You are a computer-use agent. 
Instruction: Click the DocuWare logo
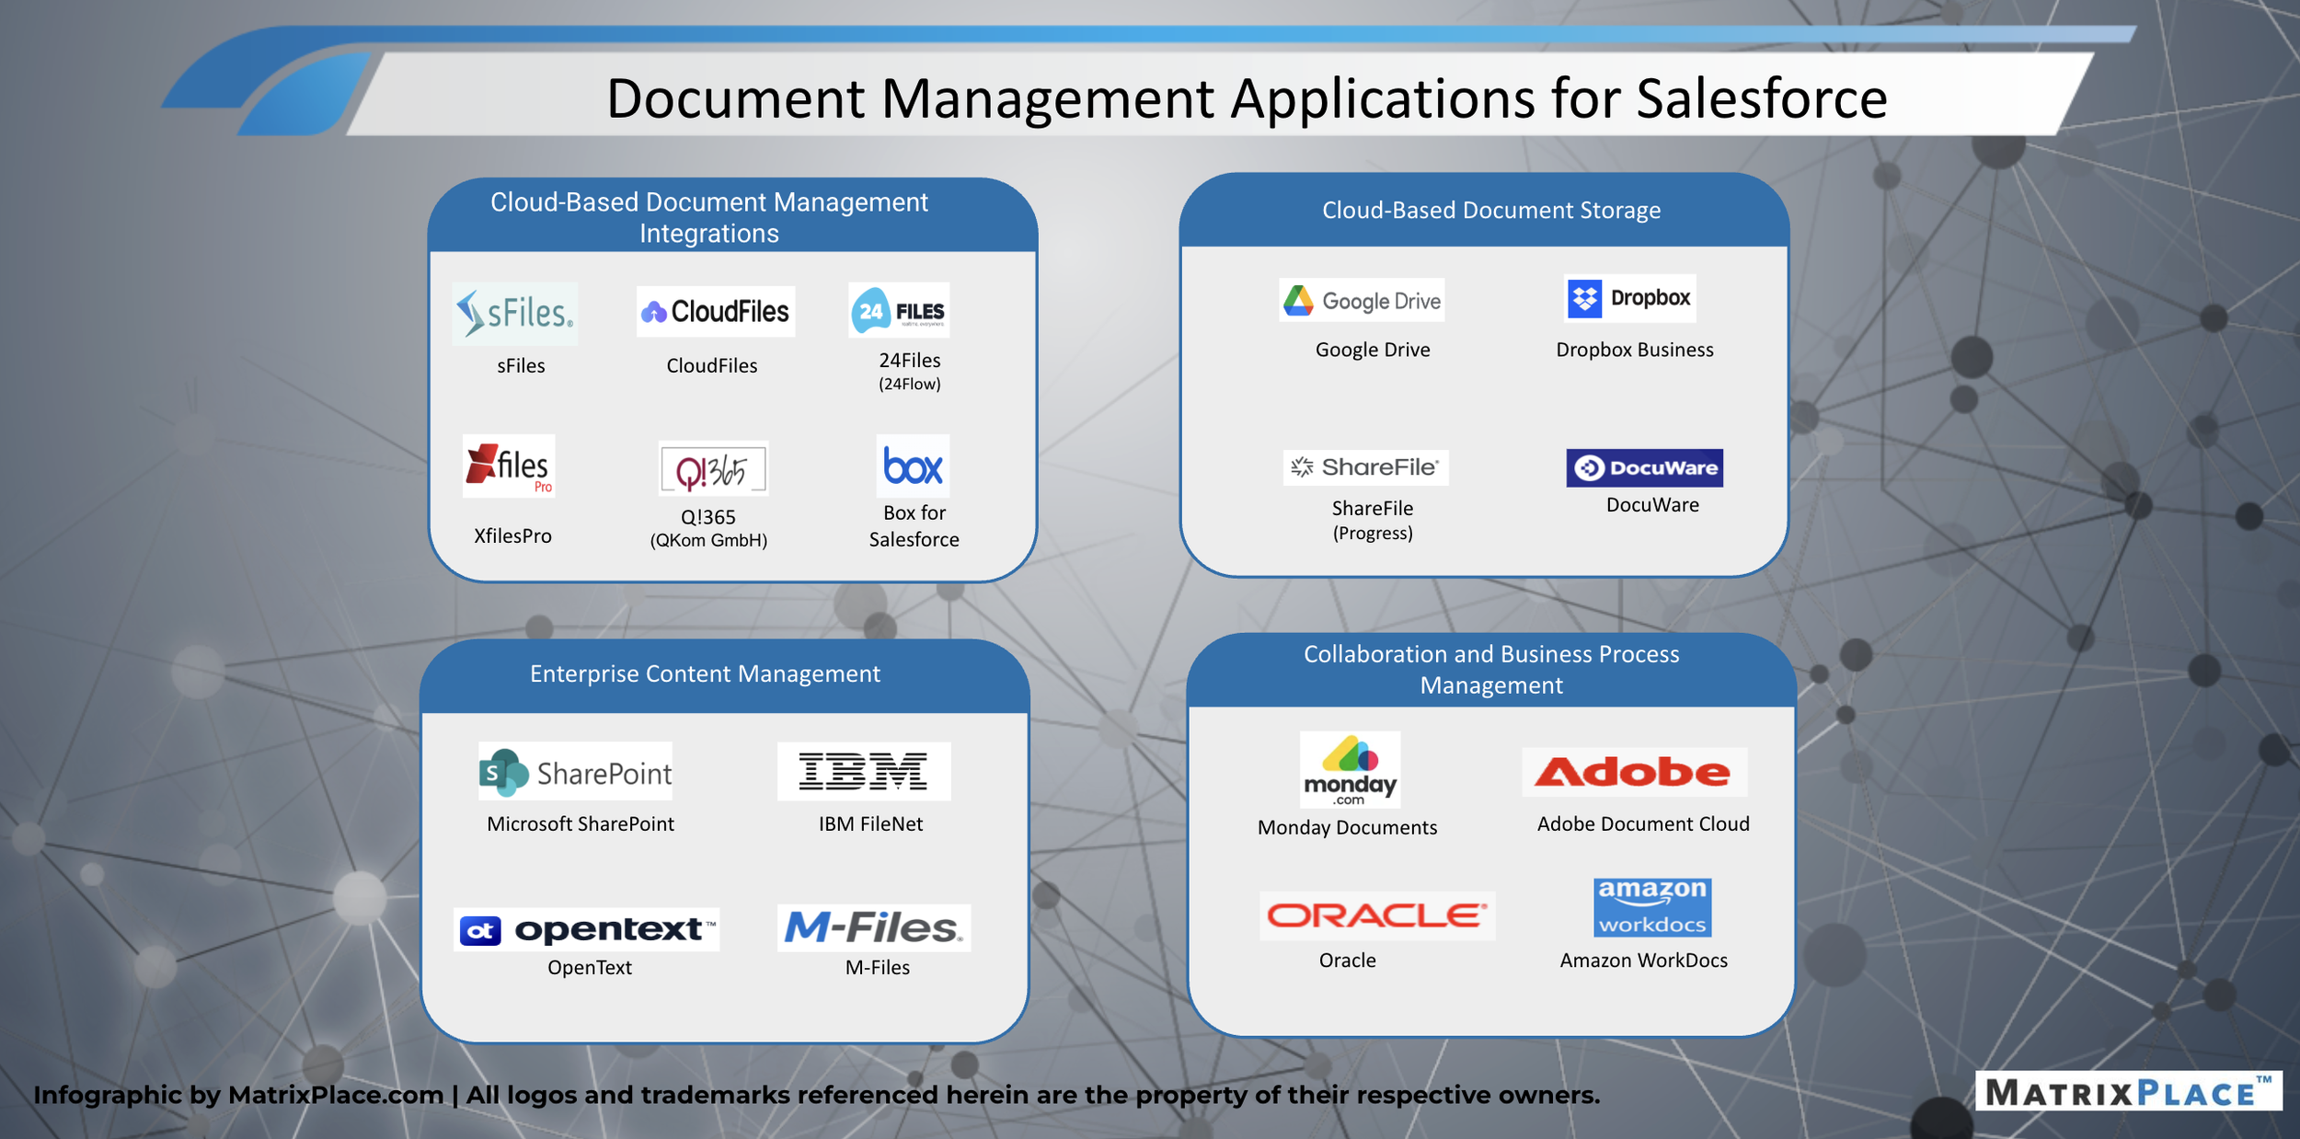pos(1644,467)
